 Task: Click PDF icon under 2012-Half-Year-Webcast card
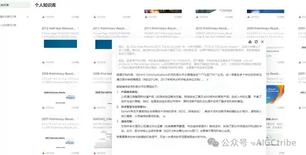click(43, 62)
